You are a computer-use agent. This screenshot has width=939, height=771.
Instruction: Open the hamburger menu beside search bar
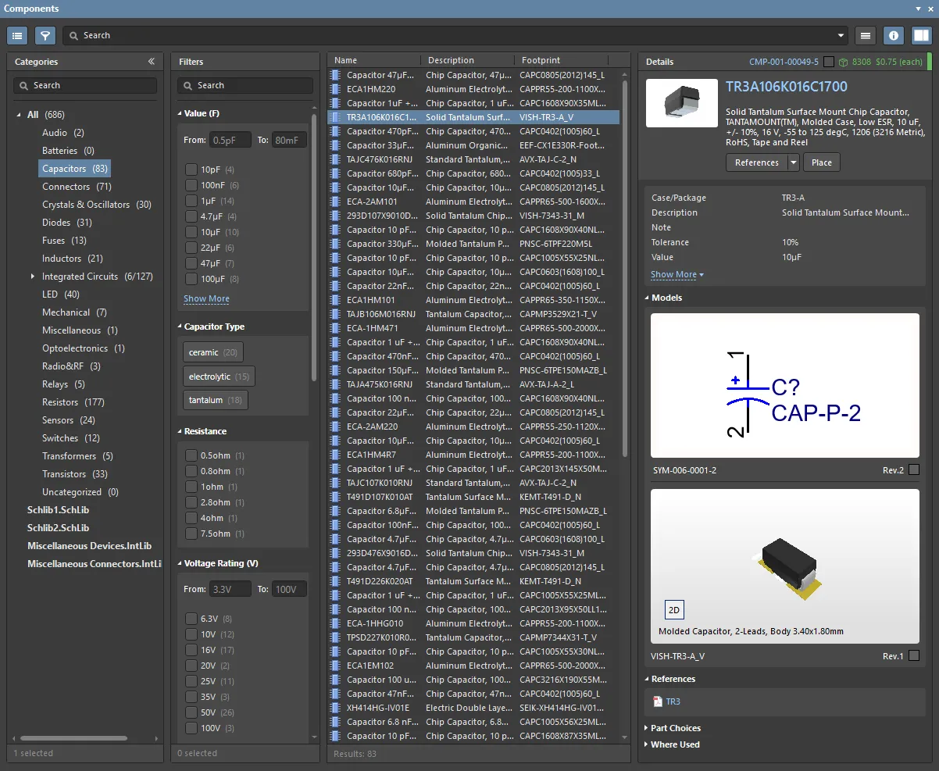coord(864,35)
